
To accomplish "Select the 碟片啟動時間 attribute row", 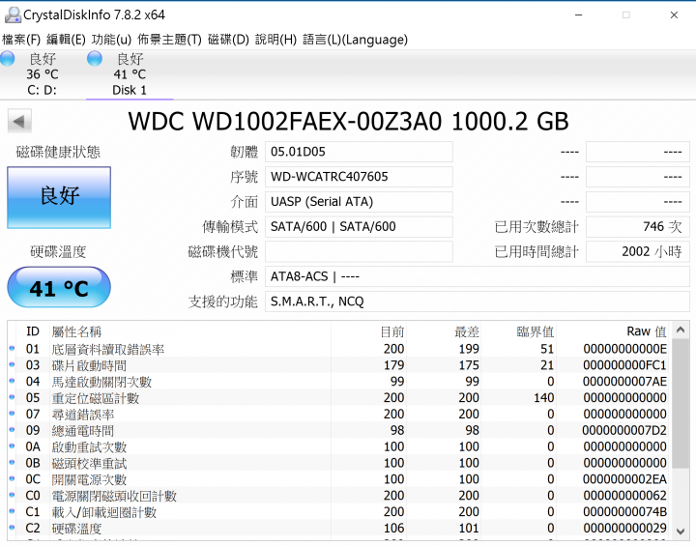I will [339, 365].
